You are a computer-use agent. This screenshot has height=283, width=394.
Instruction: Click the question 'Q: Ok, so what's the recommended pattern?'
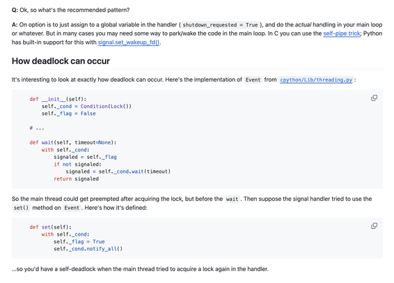(70, 10)
